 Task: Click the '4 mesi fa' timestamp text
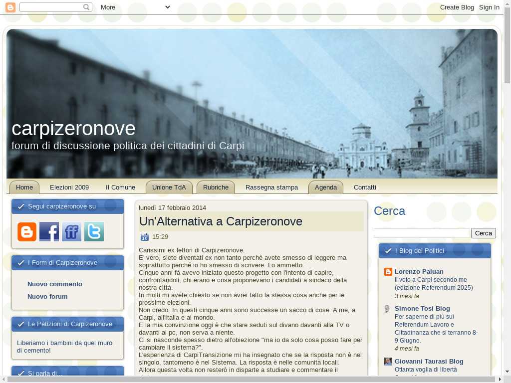click(407, 349)
